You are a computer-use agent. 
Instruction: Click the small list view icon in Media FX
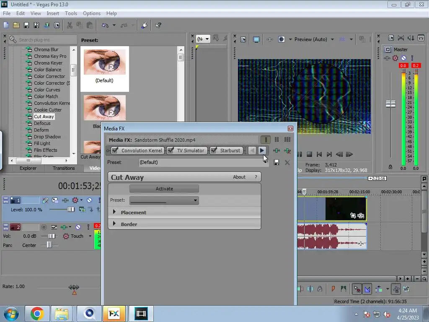click(266, 140)
